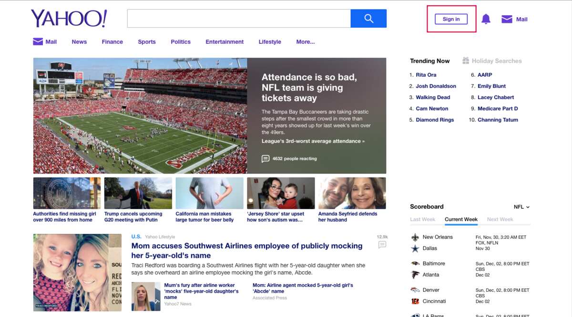The image size is (572, 317).
Task: Open the football stadium lead story image
Action: point(140,116)
